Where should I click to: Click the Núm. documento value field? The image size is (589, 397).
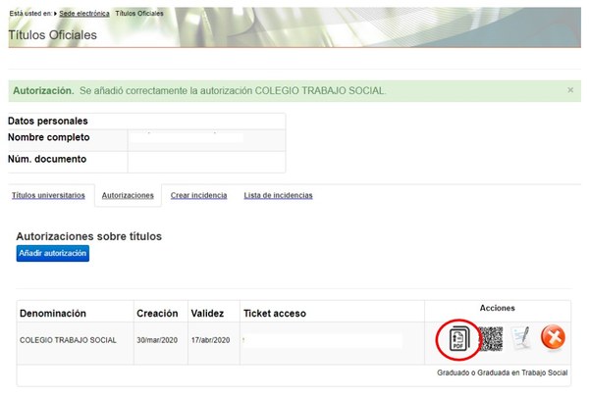point(206,160)
